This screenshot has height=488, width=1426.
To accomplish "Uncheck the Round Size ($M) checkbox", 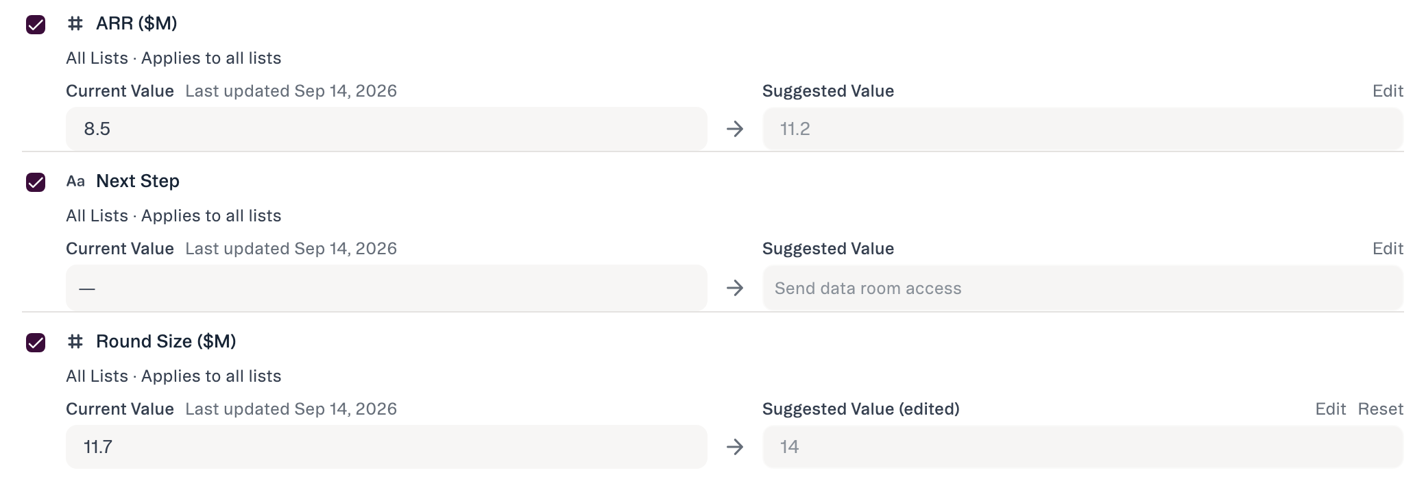I will pyautogui.click(x=36, y=343).
